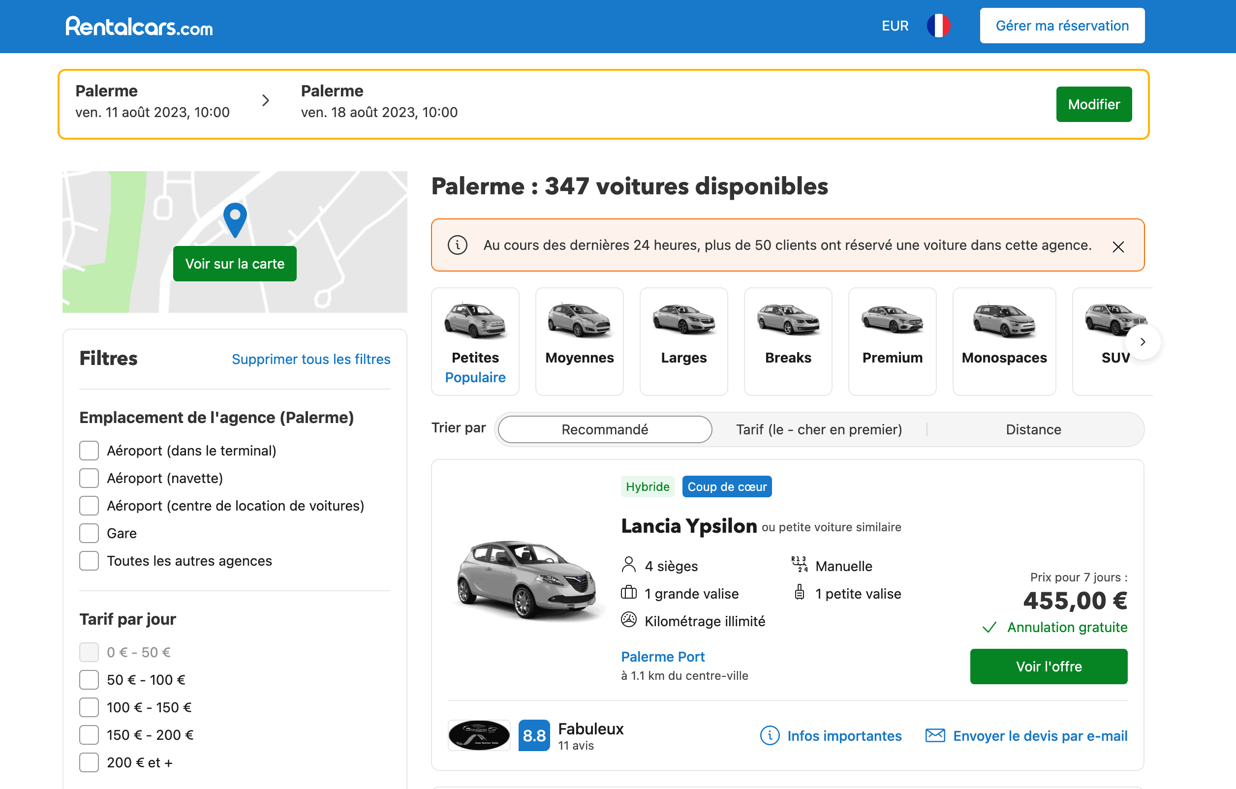Check the 200 € et + price filter

click(89, 762)
